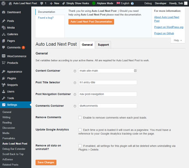Image resolution: width=189 pixels, height=168 pixels.
Task: Tick the Update Google Analytics checkbox
Action: [80, 130]
